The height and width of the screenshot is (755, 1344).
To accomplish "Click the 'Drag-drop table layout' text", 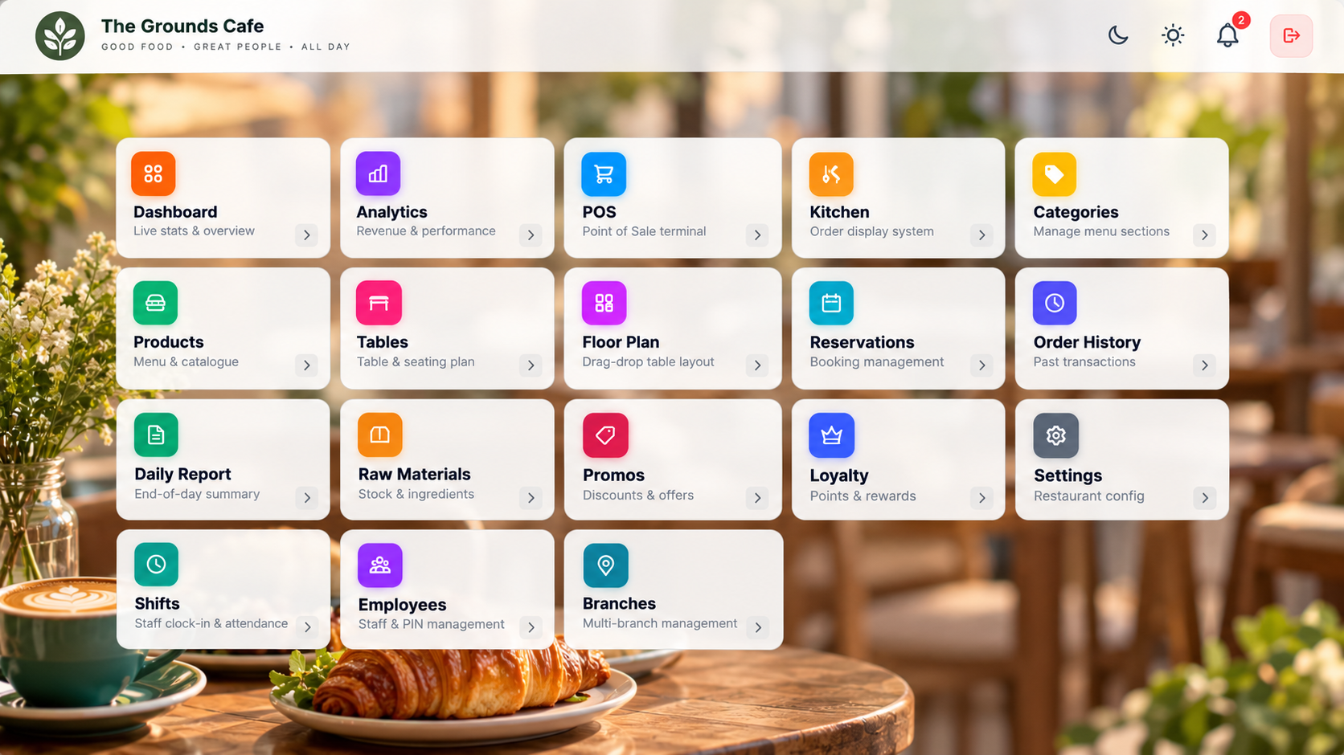I will coord(648,362).
